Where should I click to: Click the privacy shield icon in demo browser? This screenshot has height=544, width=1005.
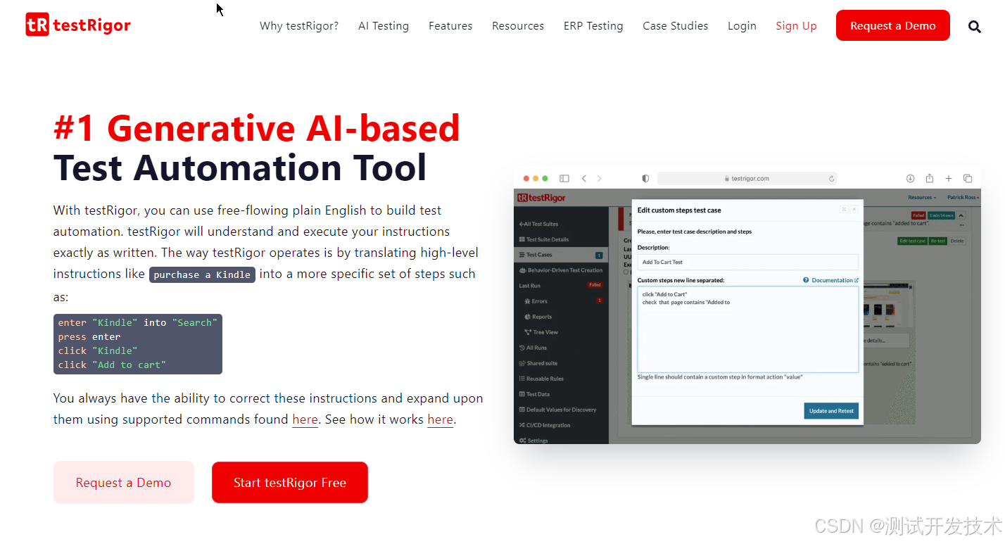[x=645, y=179]
